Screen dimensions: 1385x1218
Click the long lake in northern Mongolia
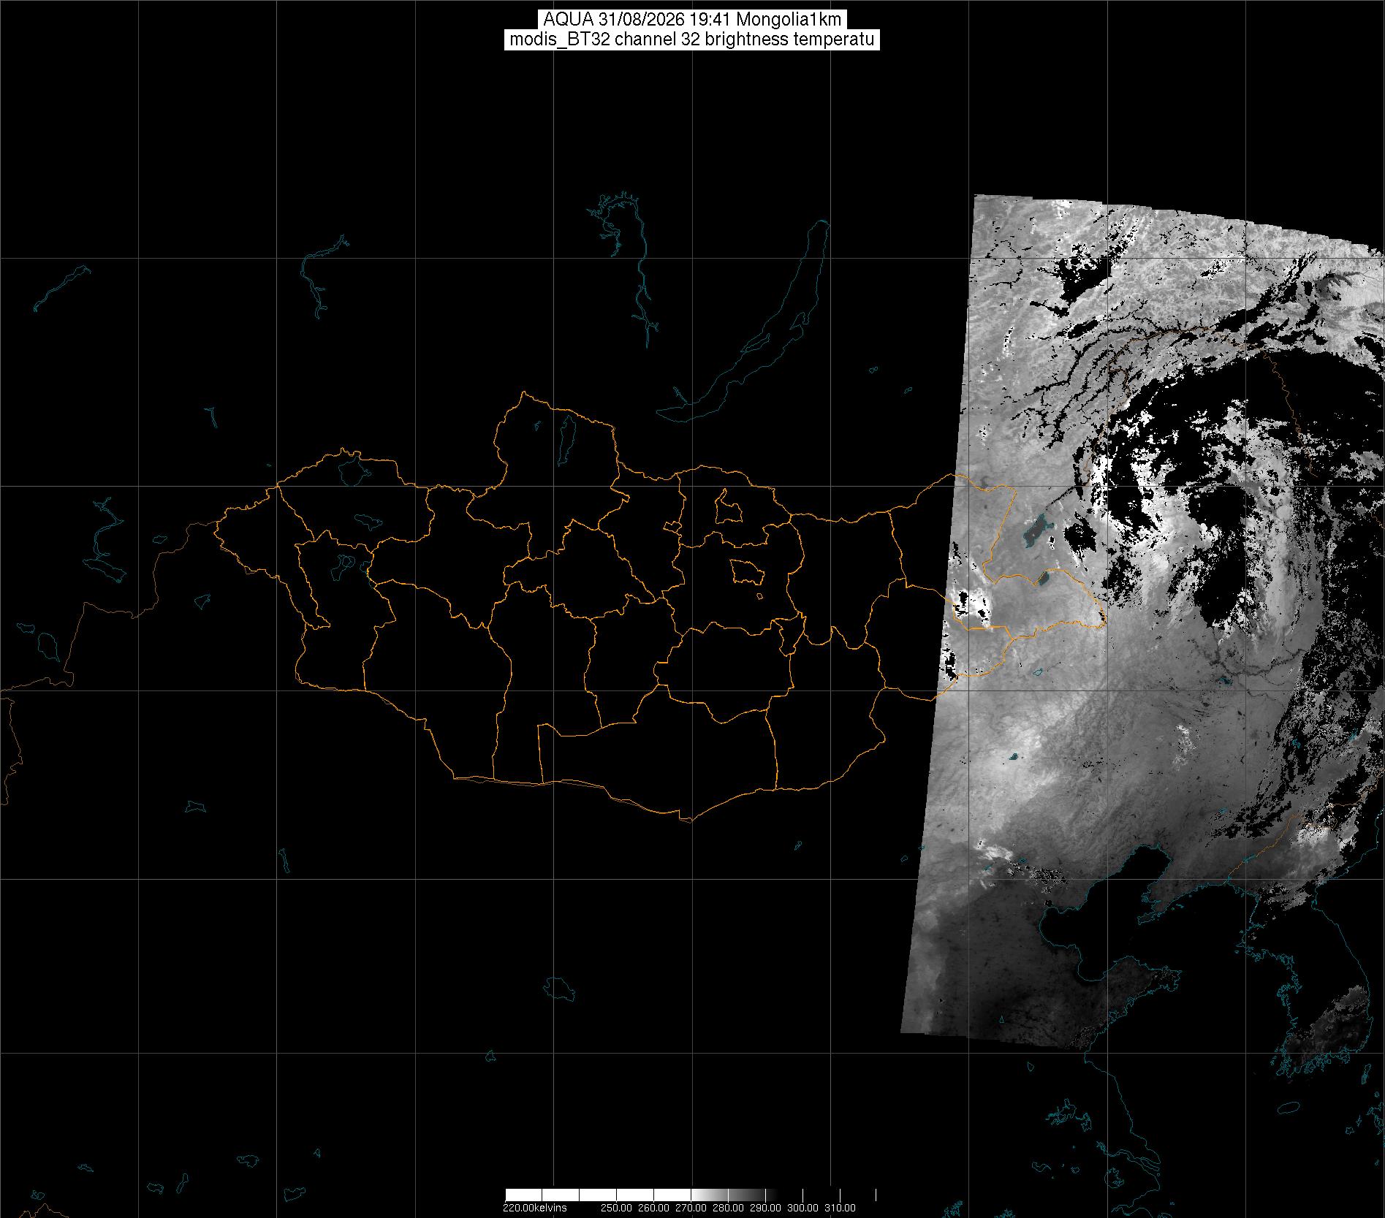point(565,435)
